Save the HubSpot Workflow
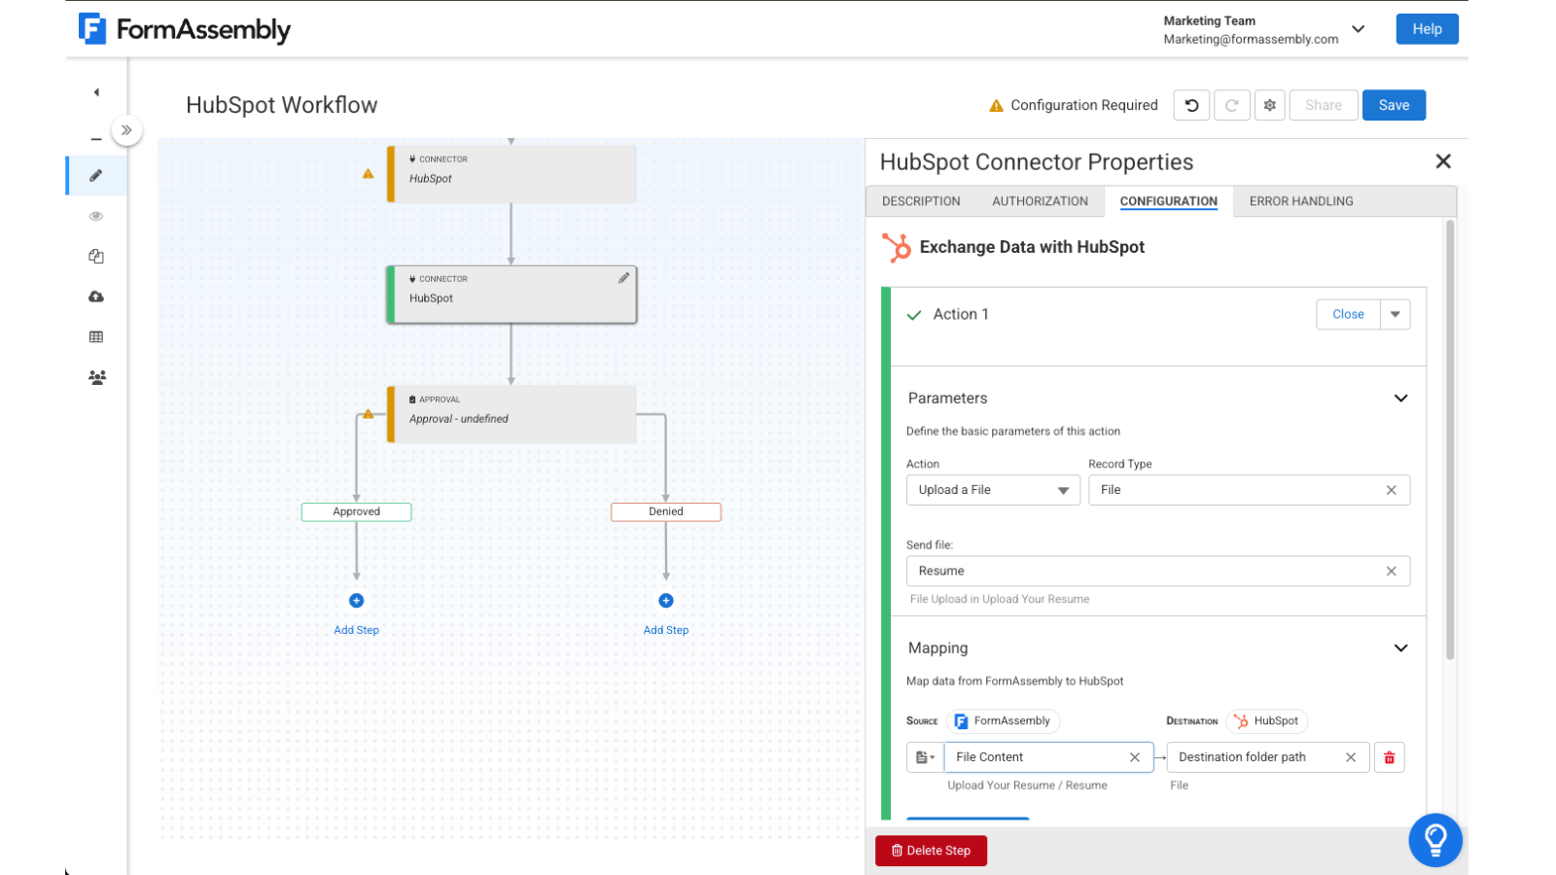 pyautogui.click(x=1394, y=105)
